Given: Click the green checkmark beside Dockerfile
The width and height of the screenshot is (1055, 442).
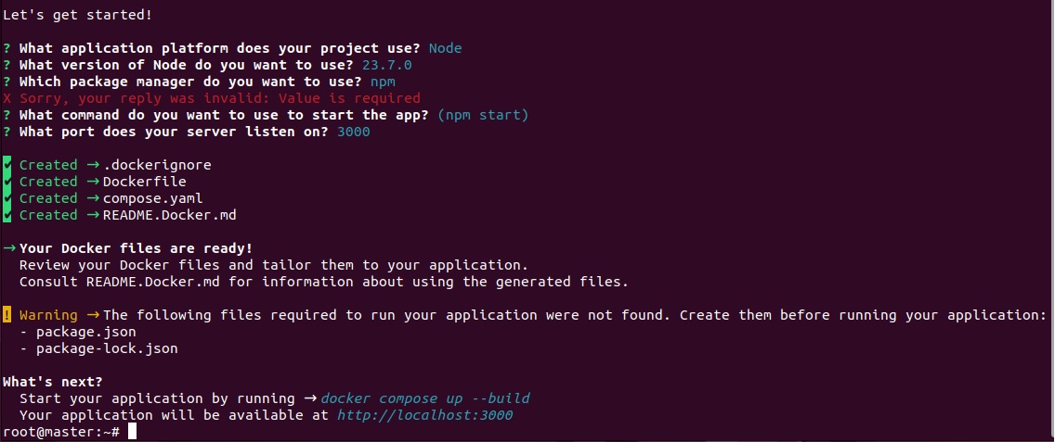Looking at the screenshot, I should (x=7, y=182).
